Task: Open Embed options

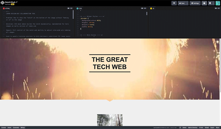Action: [x=207, y=128]
